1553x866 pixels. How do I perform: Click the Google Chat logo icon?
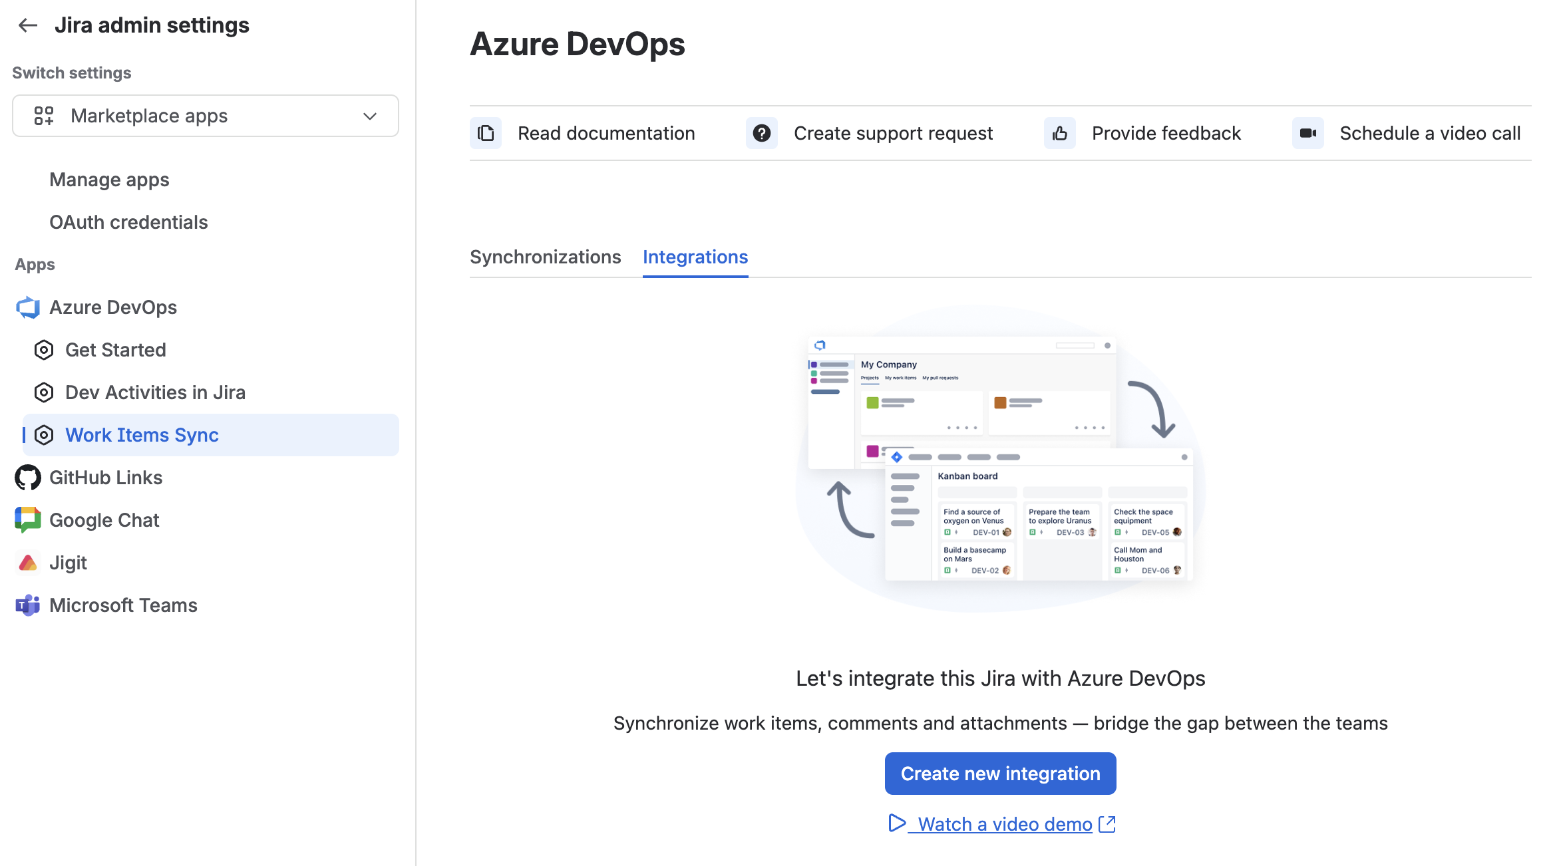coord(28,520)
